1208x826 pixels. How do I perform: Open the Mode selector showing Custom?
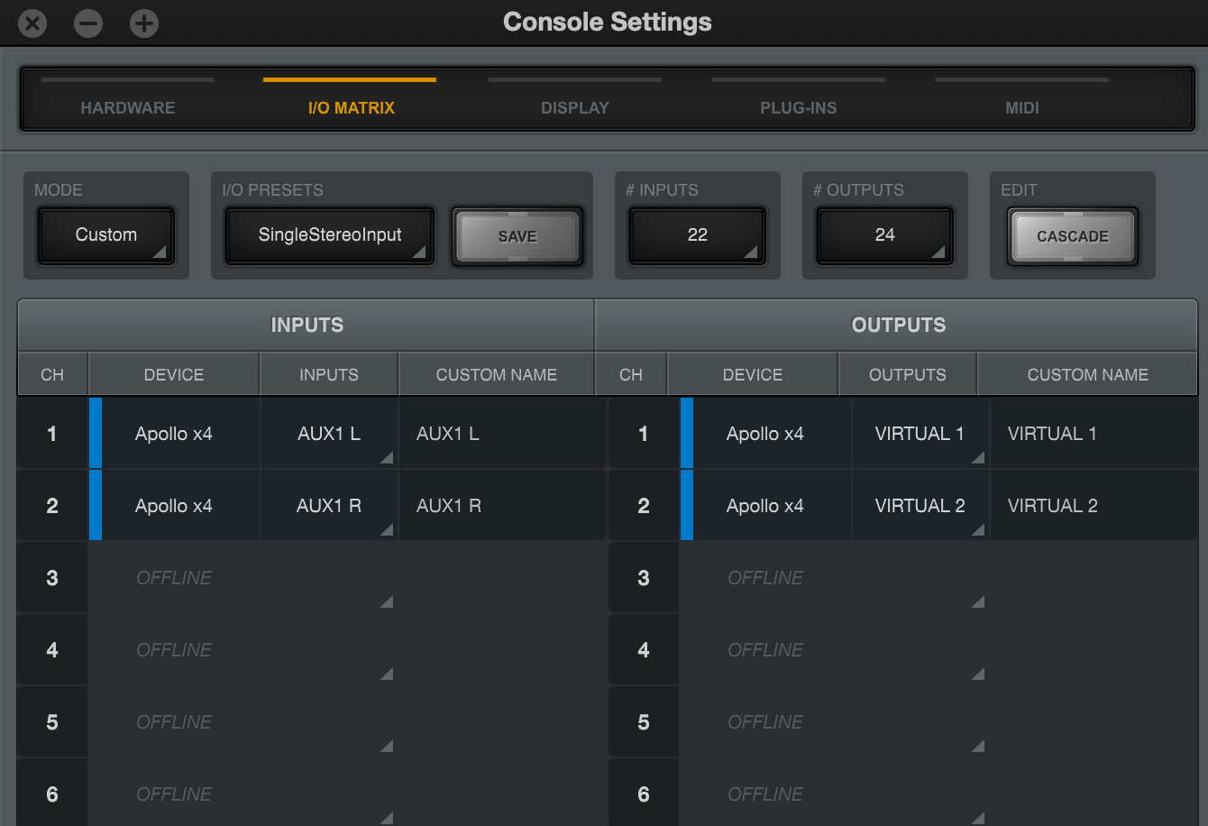click(x=105, y=235)
